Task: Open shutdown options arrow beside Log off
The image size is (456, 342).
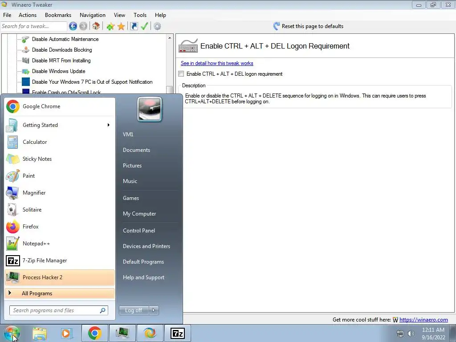Action: [x=154, y=310]
